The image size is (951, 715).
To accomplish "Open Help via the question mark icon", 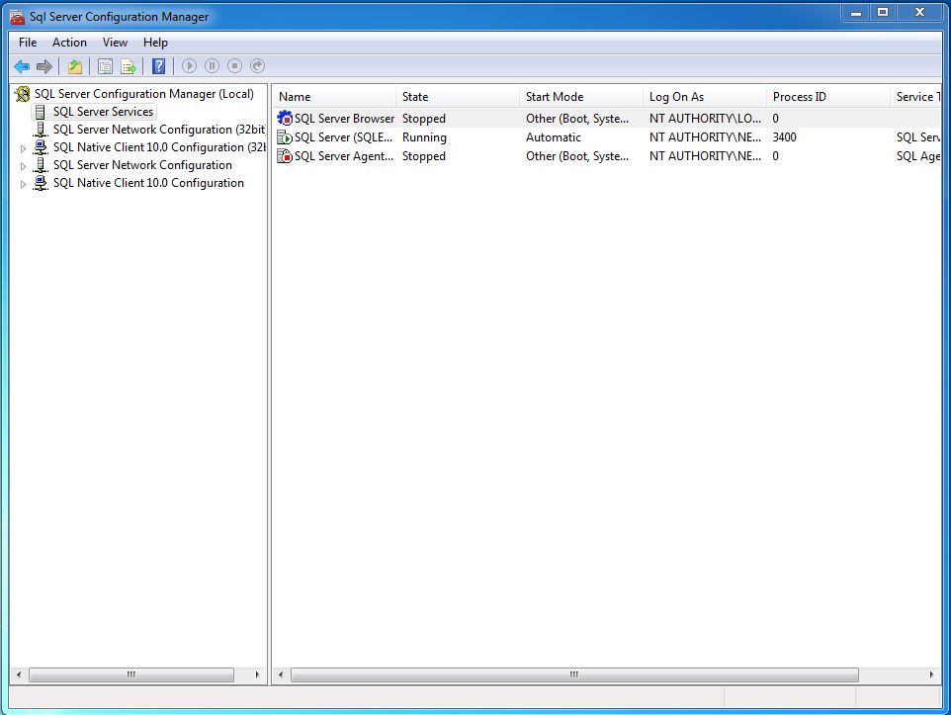I will (x=158, y=66).
